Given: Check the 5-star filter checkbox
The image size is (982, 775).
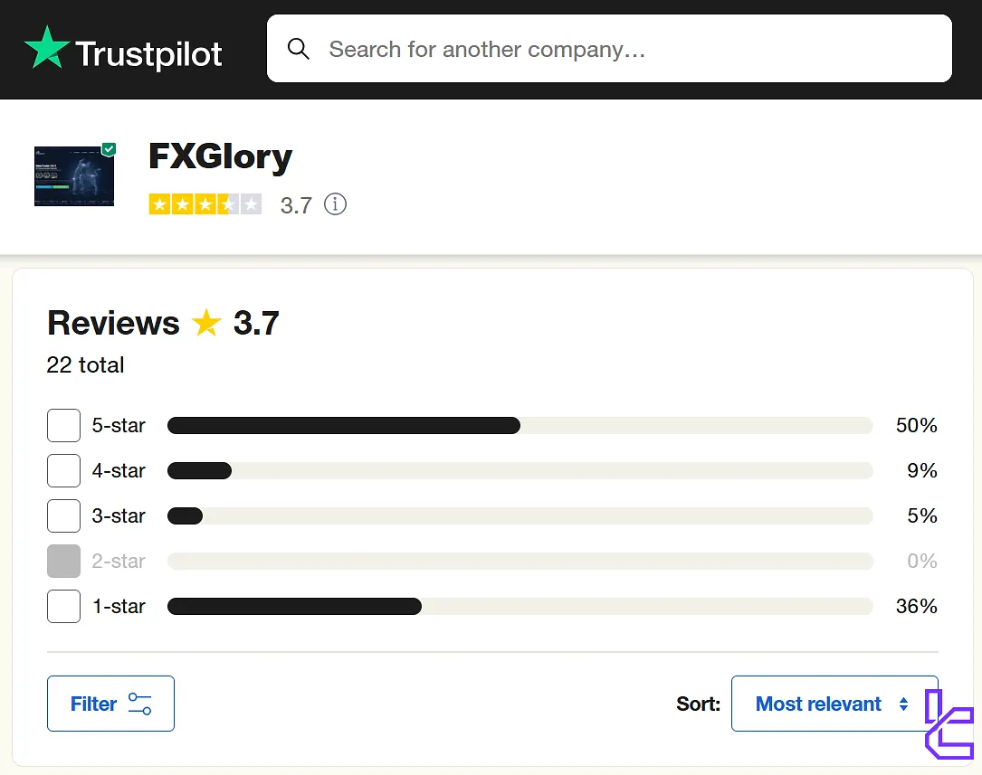Looking at the screenshot, I should coord(63,425).
